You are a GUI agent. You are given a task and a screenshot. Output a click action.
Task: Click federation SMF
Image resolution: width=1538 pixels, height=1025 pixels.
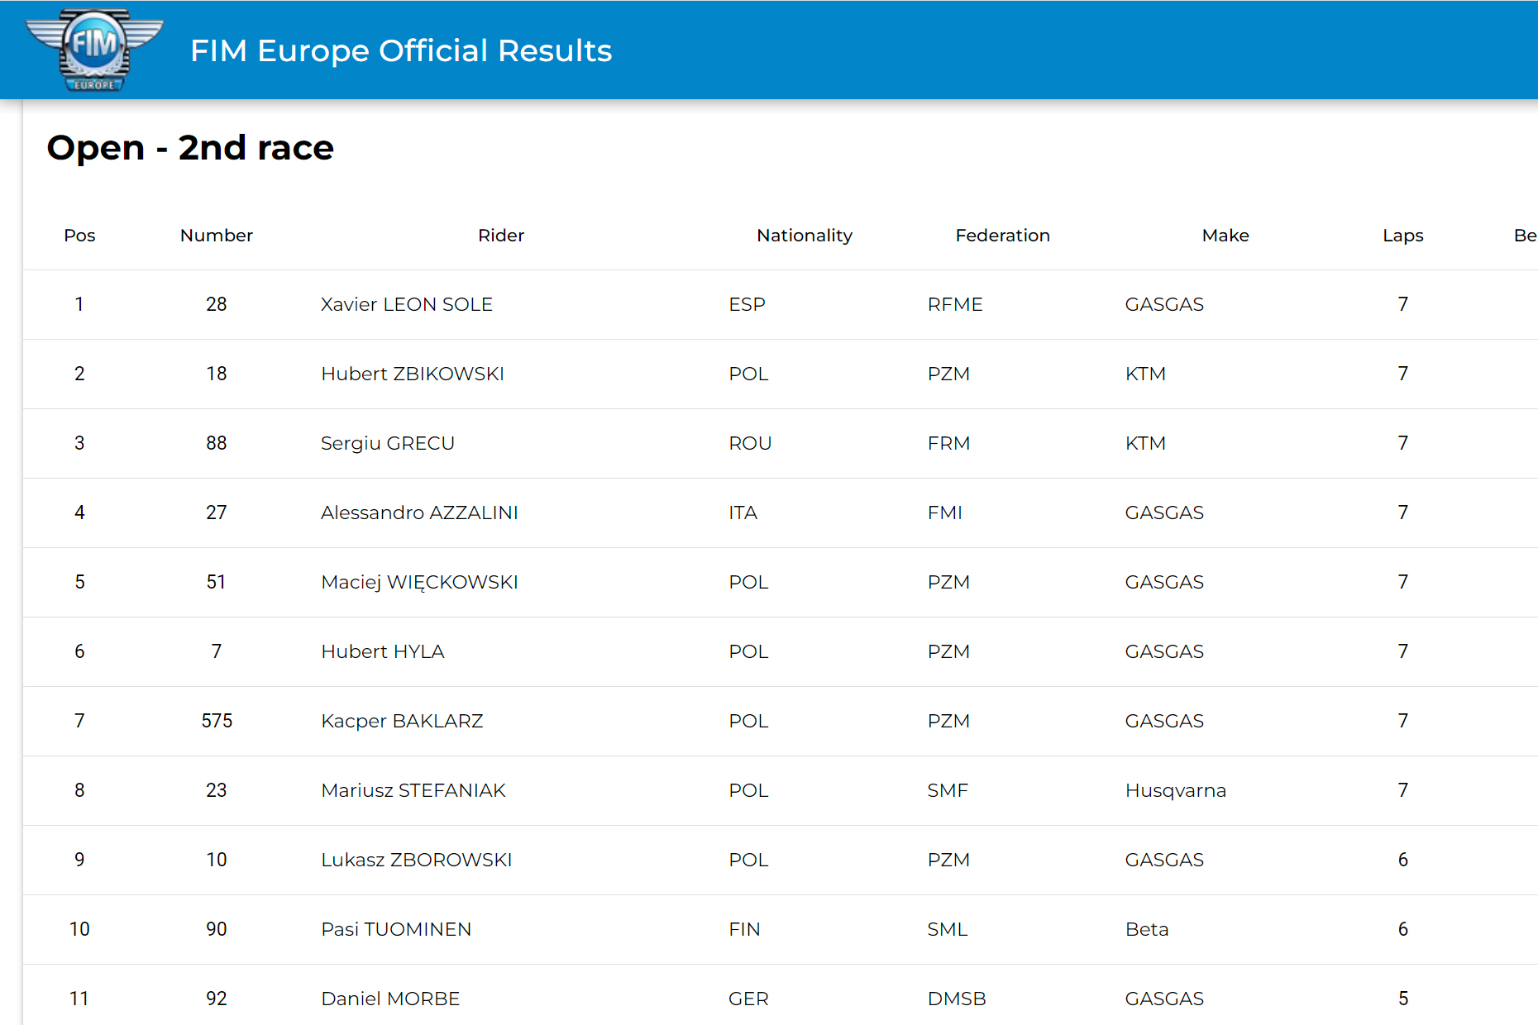pyautogui.click(x=948, y=790)
